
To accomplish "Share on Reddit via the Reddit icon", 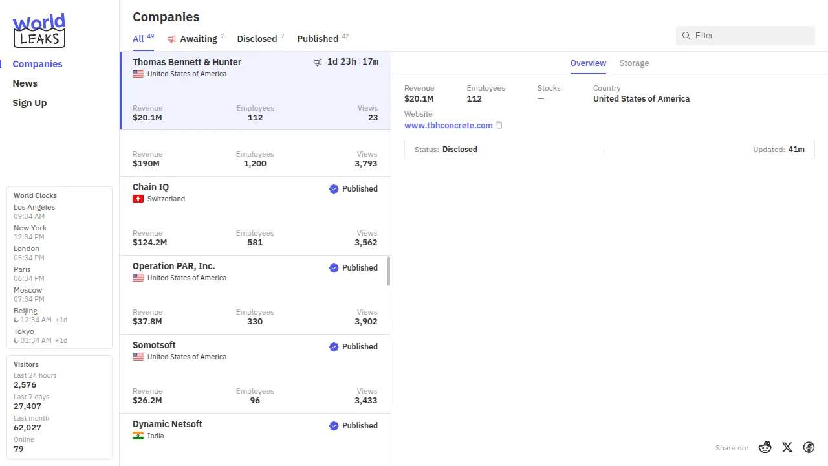I will pos(765,447).
